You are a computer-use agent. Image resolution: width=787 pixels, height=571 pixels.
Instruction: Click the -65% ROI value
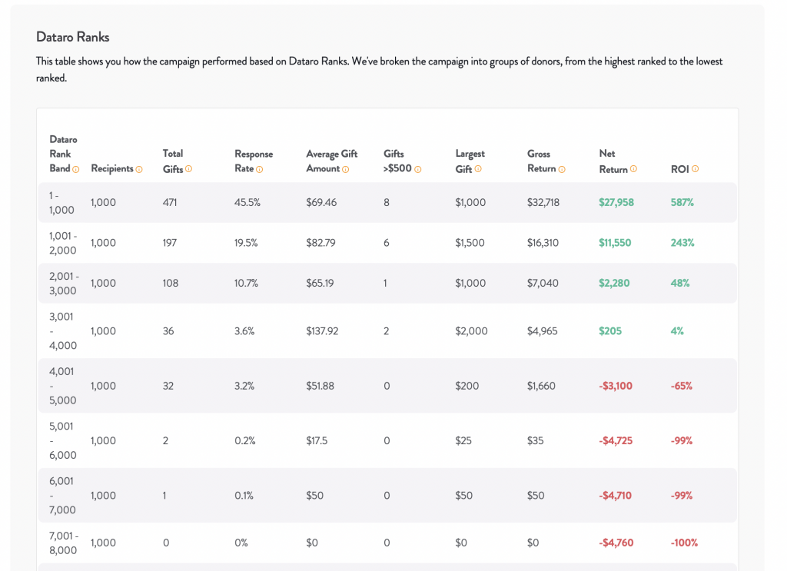(x=682, y=387)
